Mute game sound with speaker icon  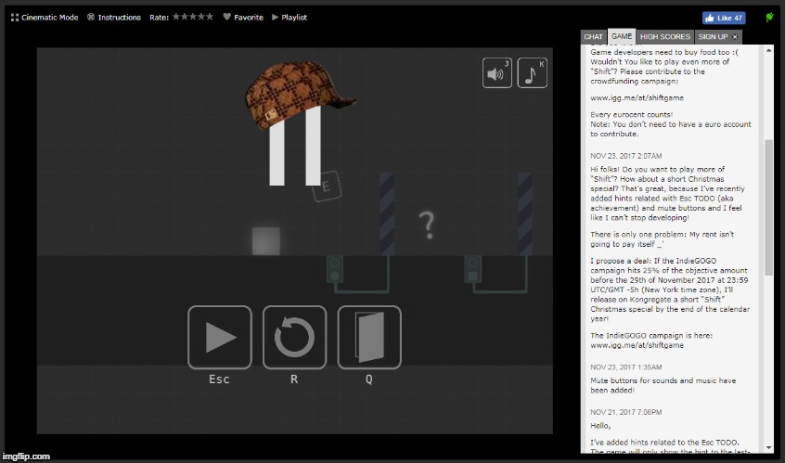coord(496,73)
